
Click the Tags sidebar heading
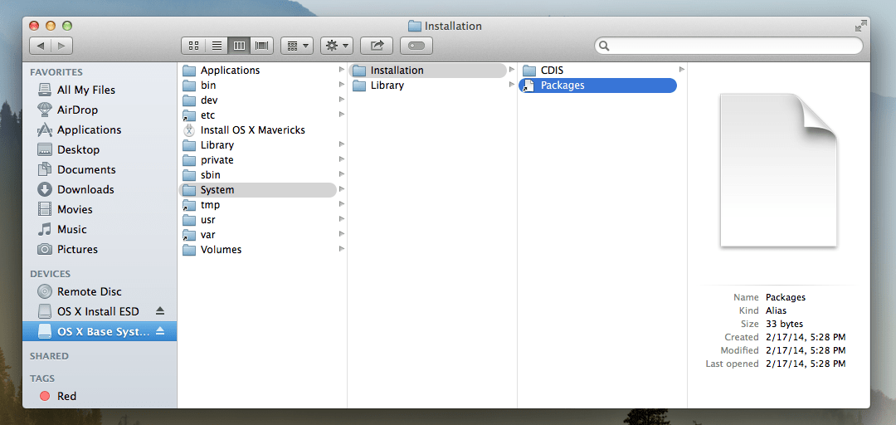tap(42, 378)
